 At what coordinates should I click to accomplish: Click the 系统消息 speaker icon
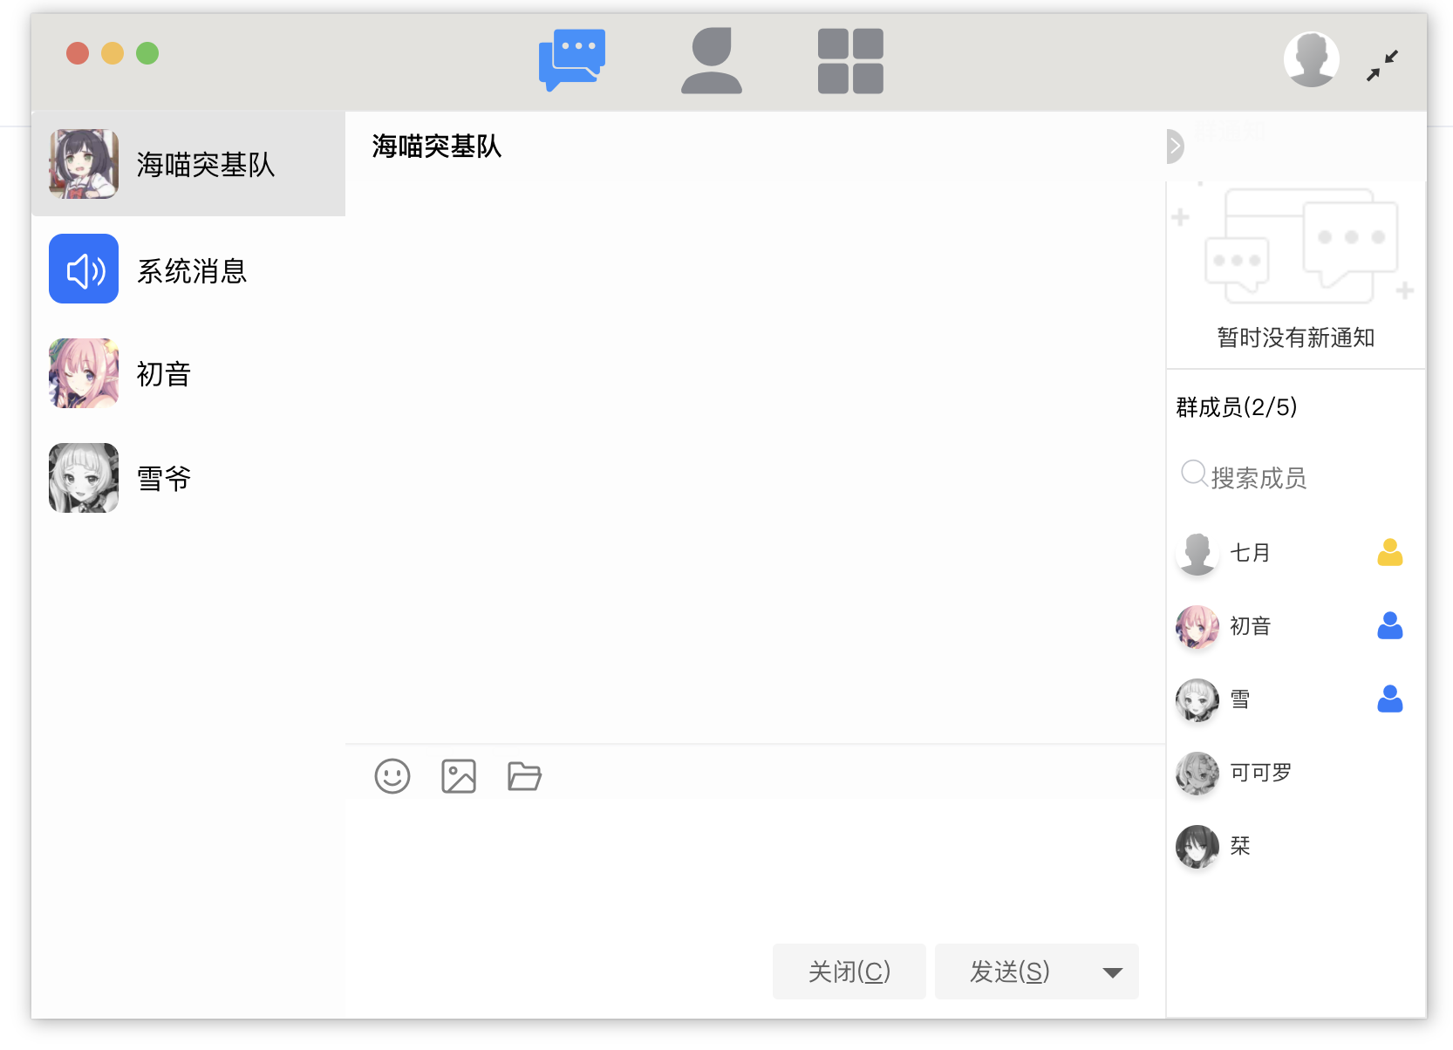tap(83, 269)
